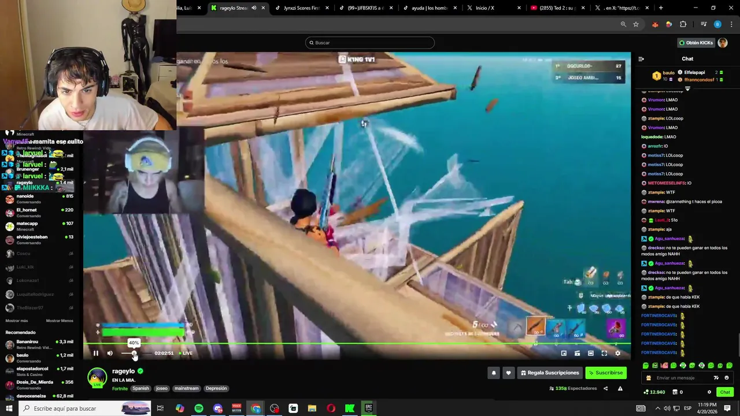Click Mostrar más in the sidebar
This screenshot has height=416, width=740.
click(16, 321)
